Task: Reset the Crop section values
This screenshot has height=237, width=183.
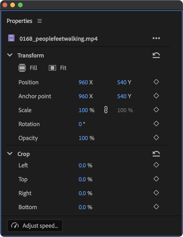Action: coord(156,154)
